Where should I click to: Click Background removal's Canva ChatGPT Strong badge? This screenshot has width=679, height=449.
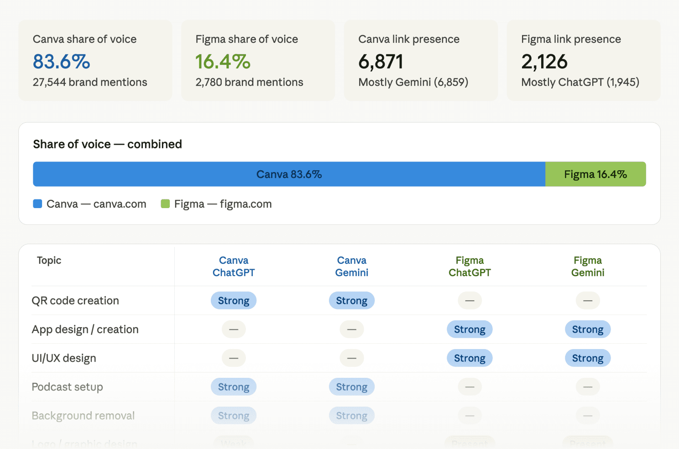(234, 416)
